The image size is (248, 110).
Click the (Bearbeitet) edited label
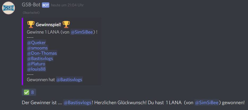(31, 13)
